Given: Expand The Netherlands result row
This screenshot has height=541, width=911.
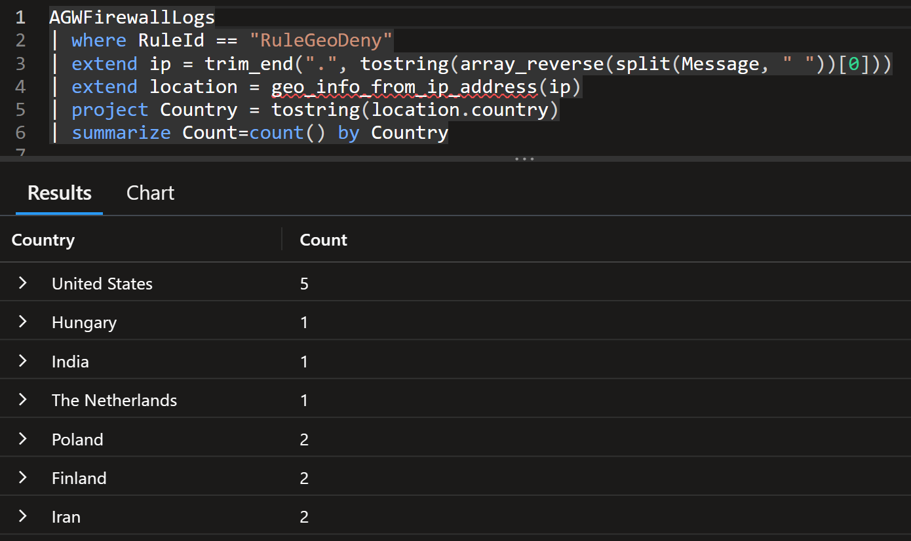Looking at the screenshot, I should [x=23, y=400].
